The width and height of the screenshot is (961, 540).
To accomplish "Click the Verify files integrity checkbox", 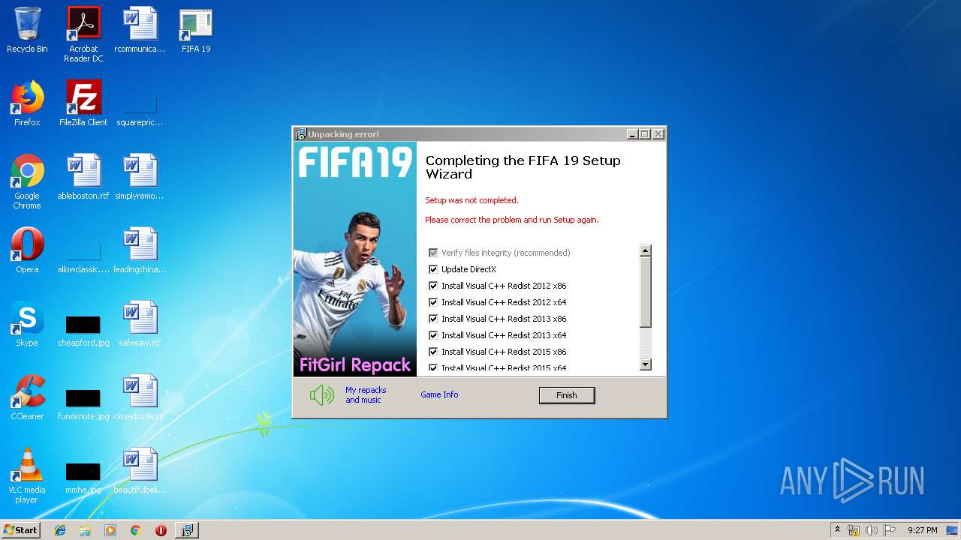I will [x=433, y=253].
